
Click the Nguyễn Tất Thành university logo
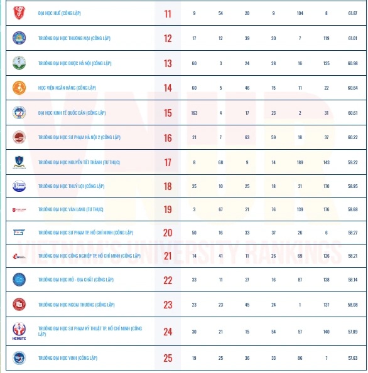tap(19, 162)
